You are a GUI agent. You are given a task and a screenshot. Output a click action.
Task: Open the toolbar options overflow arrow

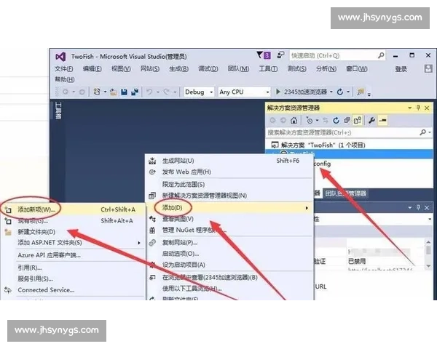pos(369,95)
